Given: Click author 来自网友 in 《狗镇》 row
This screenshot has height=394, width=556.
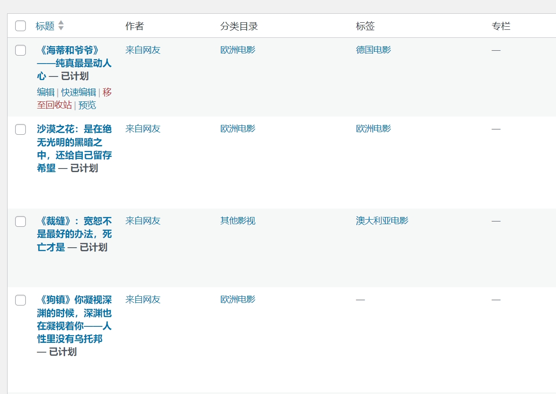Looking at the screenshot, I should click(143, 299).
